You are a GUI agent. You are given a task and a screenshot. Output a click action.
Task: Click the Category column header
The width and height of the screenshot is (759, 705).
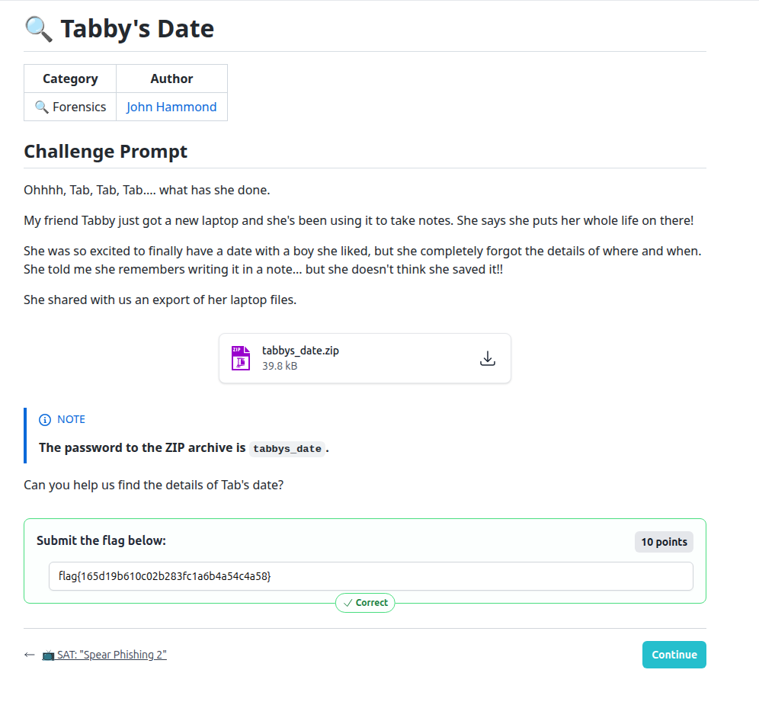[x=69, y=79]
